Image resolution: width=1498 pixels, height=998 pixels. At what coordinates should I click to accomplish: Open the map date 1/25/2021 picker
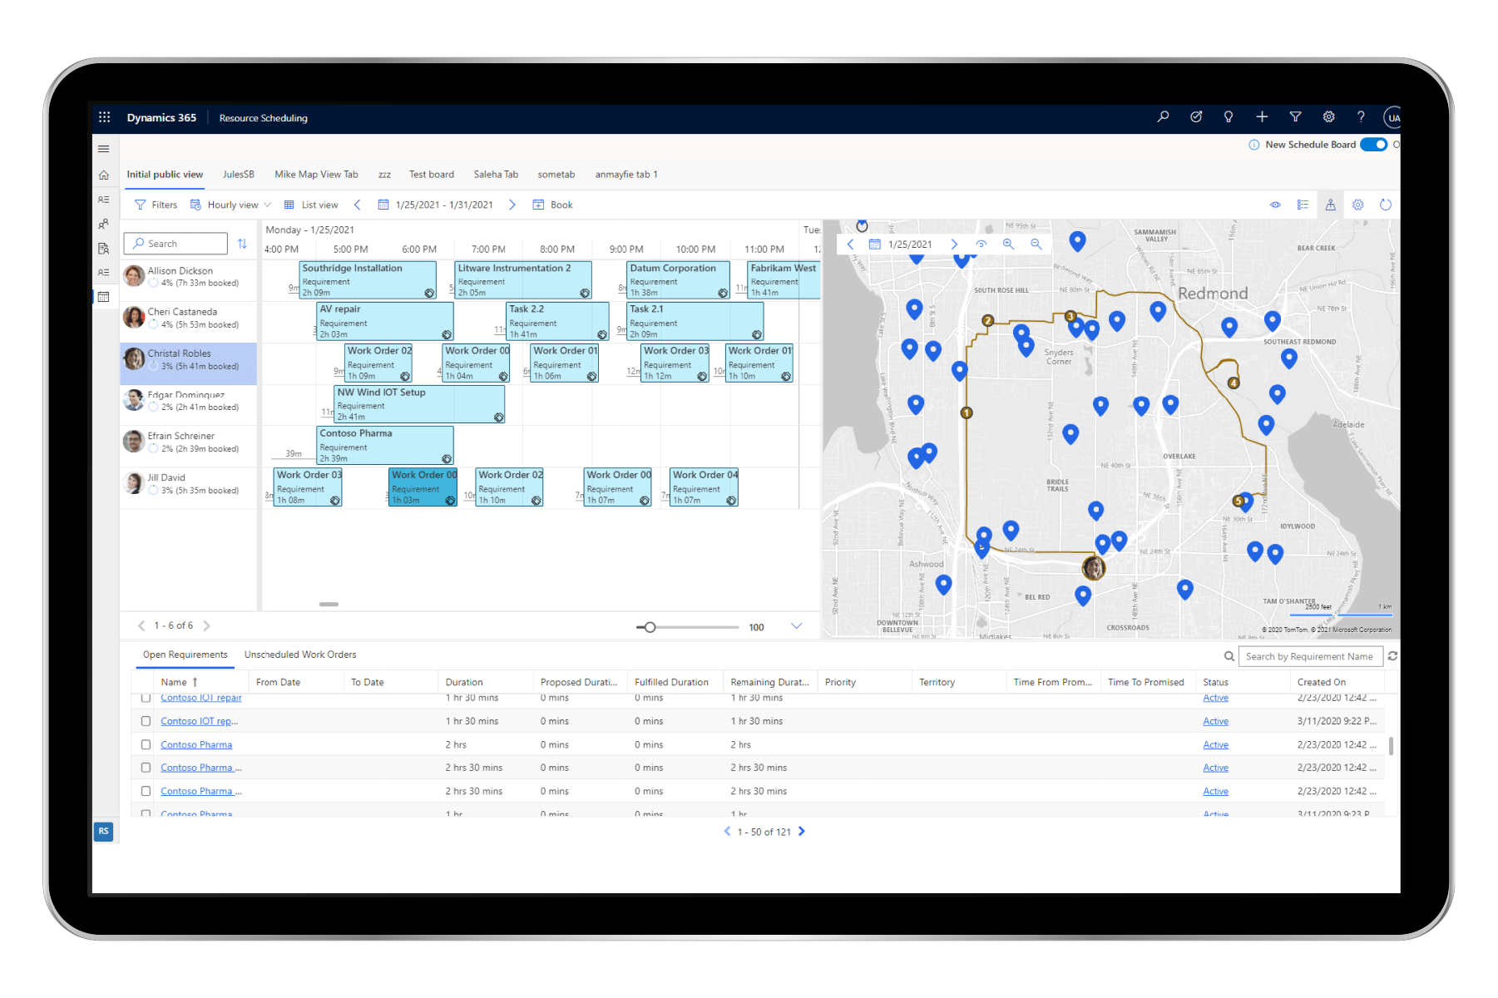point(900,245)
